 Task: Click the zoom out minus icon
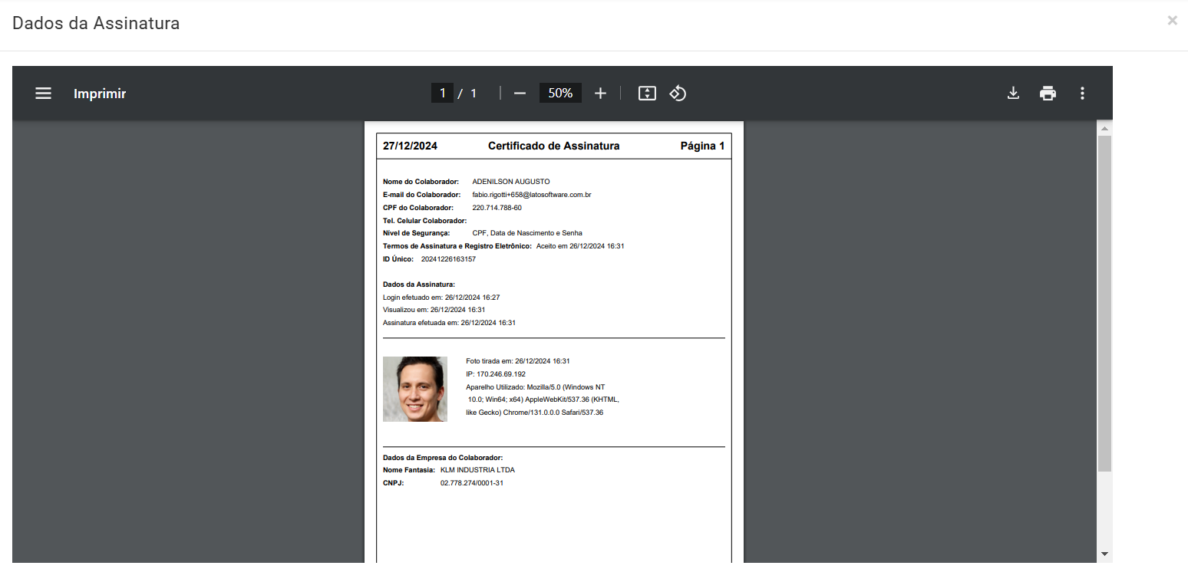[x=520, y=94]
